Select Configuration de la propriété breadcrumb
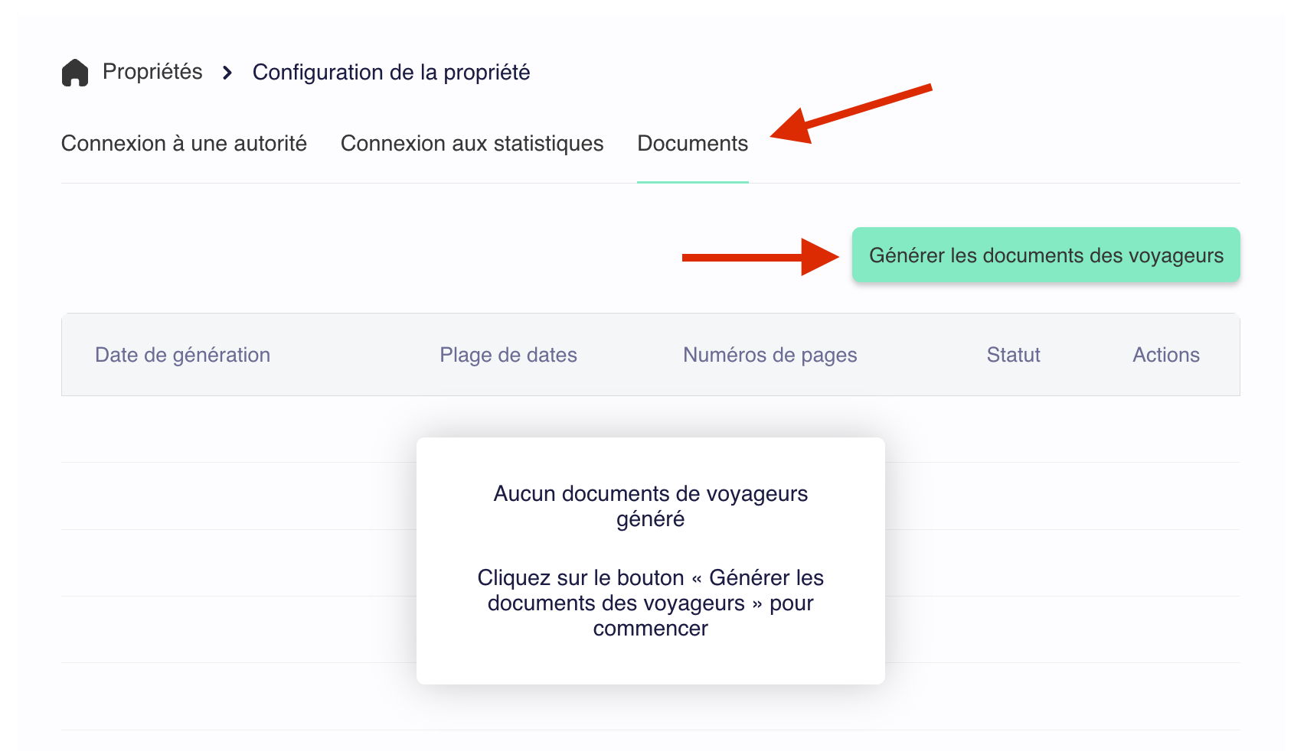 pyautogui.click(x=391, y=72)
